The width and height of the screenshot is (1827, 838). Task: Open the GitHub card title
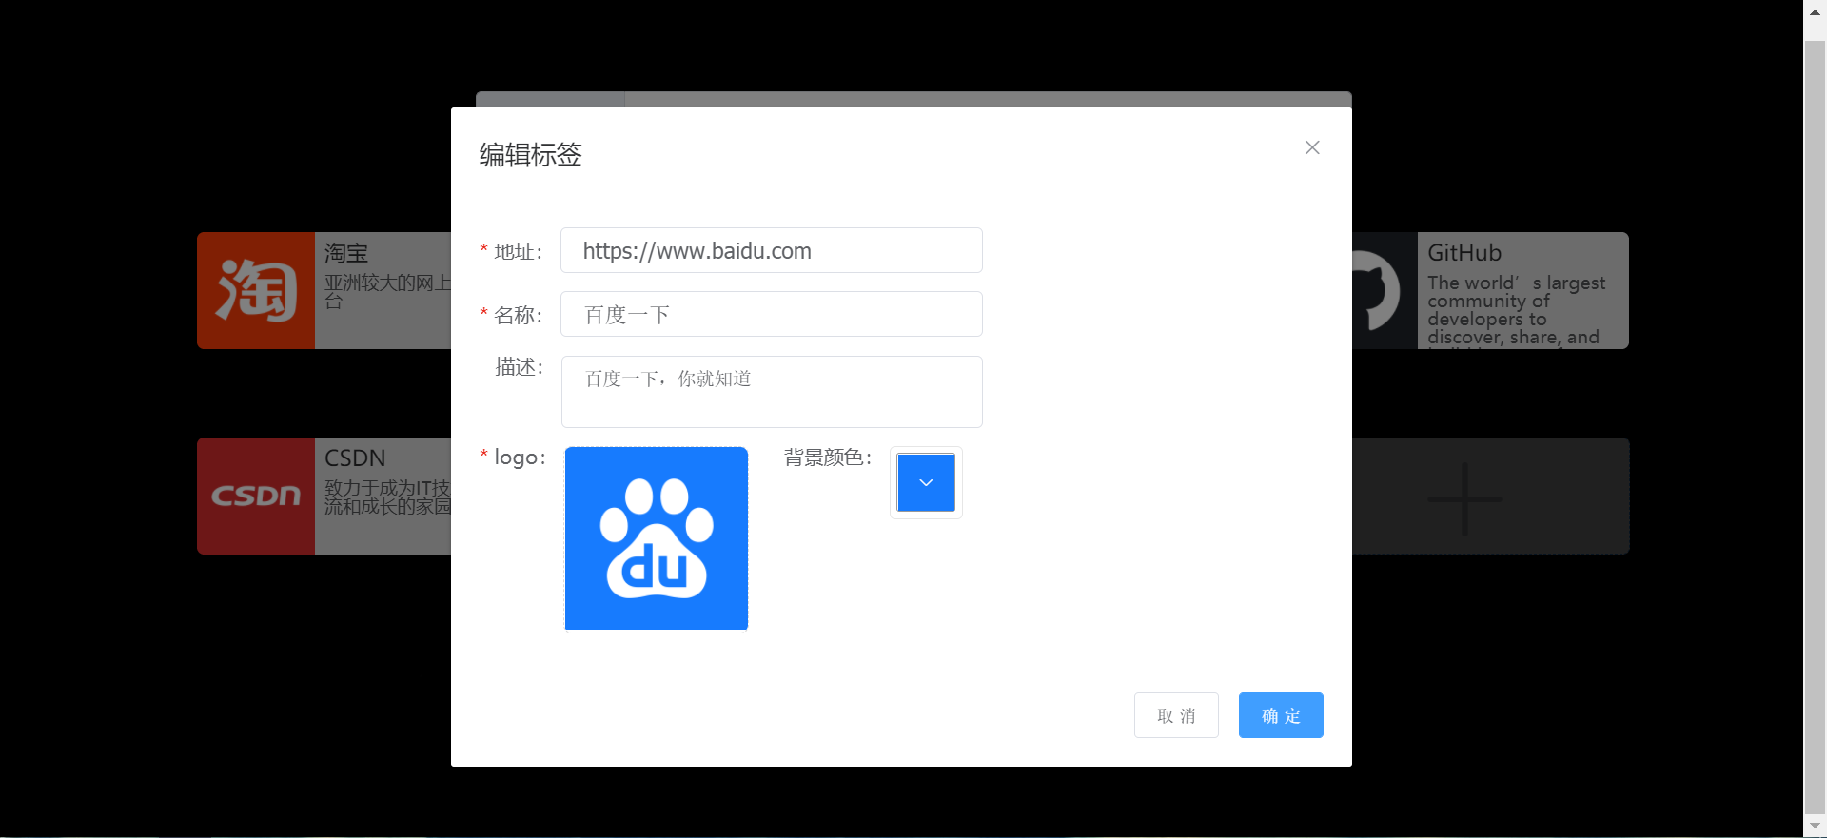(x=1464, y=253)
